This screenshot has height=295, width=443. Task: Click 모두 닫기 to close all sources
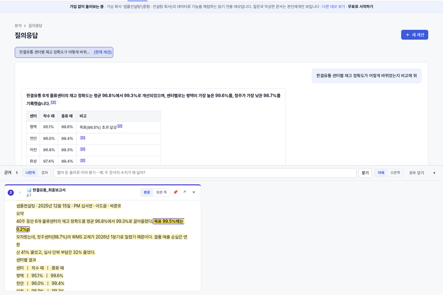click(x=417, y=173)
